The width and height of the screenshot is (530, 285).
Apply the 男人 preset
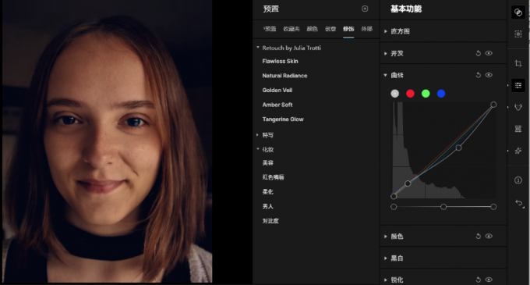click(x=268, y=206)
